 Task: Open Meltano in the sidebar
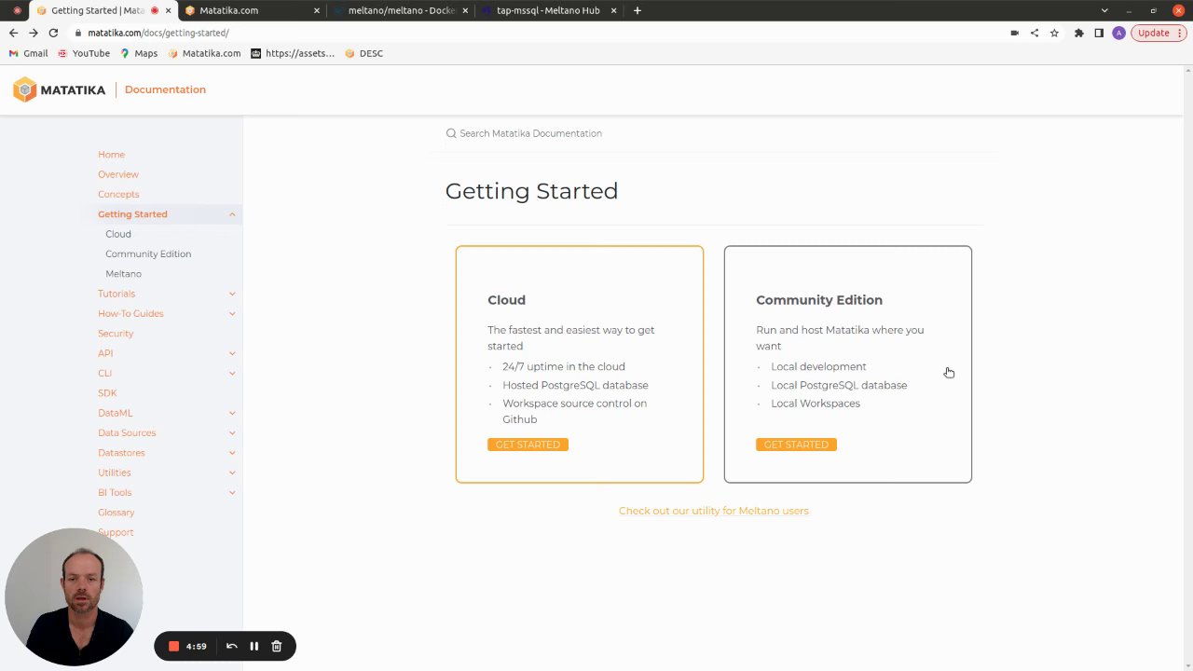pos(123,274)
